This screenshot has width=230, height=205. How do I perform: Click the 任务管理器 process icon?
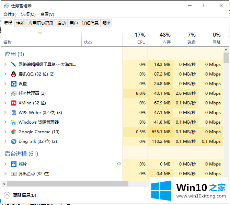14,93
